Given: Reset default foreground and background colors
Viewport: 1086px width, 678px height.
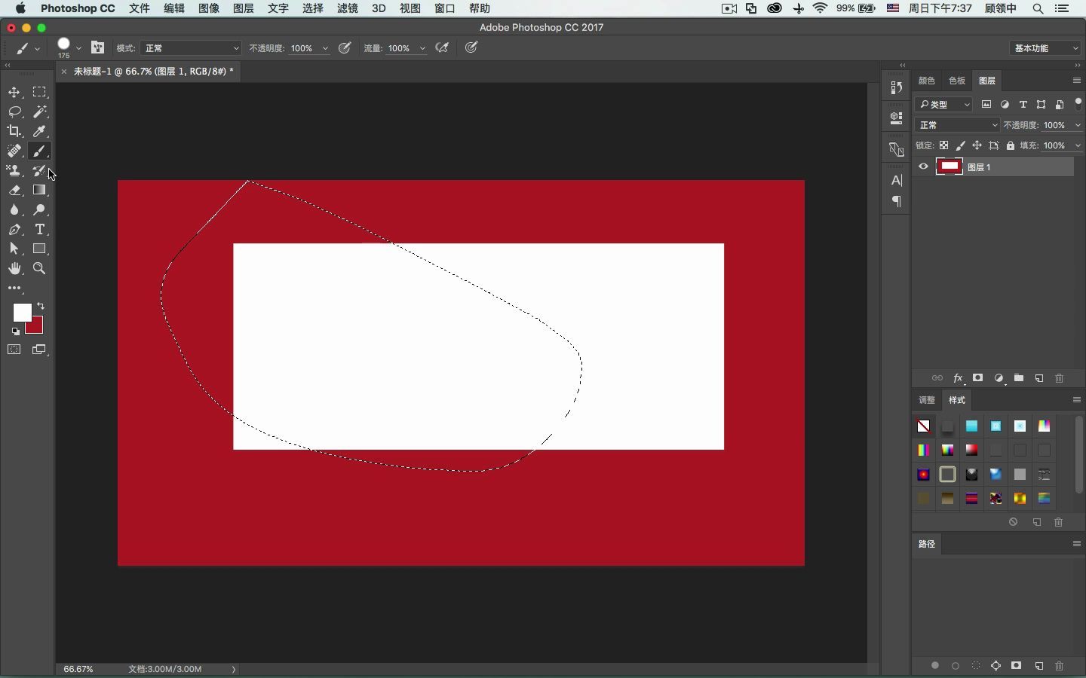Looking at the screenshot, I should coord(16,331).
